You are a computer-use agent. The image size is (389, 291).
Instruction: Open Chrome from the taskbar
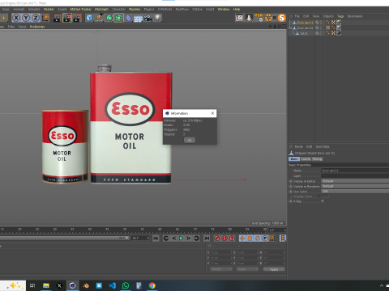tap(152, 285)
